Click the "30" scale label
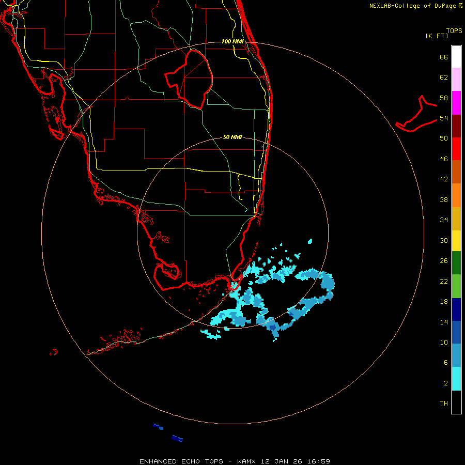This screenshot has width=465, height=465. tap(444, 240)
